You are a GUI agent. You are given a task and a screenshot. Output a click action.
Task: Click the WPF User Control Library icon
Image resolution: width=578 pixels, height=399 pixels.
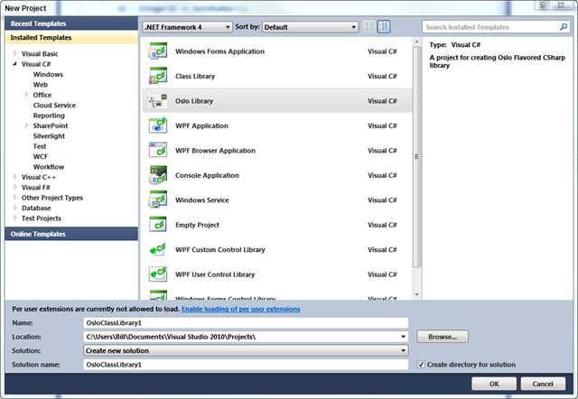coord(158,274)
